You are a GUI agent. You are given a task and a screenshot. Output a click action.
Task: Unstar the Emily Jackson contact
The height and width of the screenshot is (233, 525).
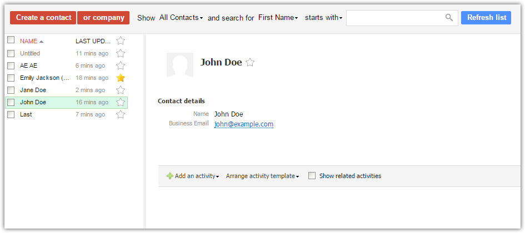point(121,78)
